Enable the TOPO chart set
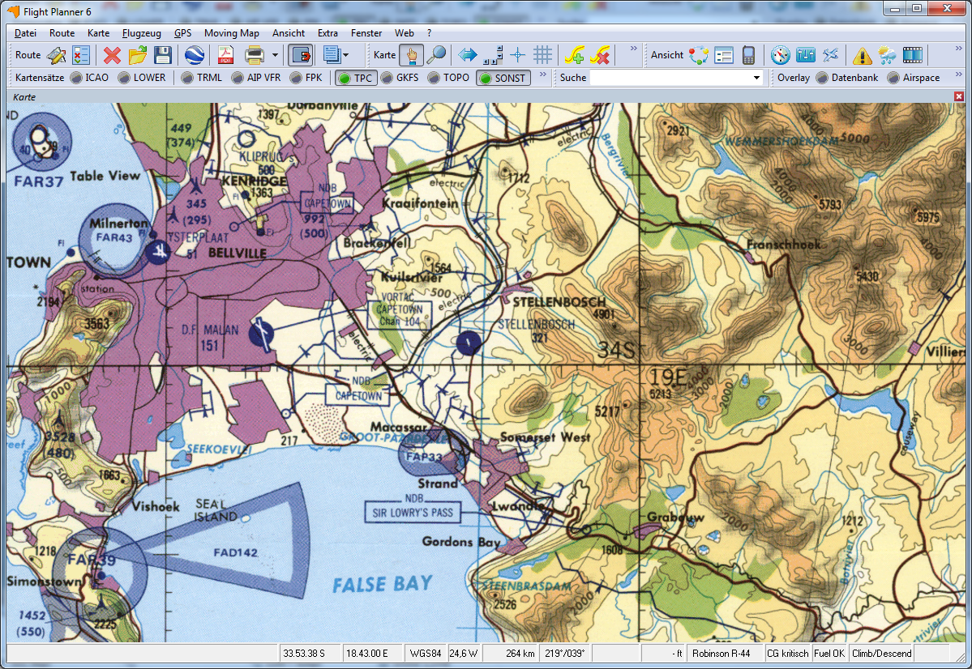The width and height of the screenshot is (972, 669). coord(449,78)
